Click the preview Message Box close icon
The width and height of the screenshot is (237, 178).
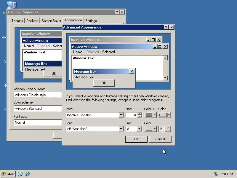coord(132,71)
